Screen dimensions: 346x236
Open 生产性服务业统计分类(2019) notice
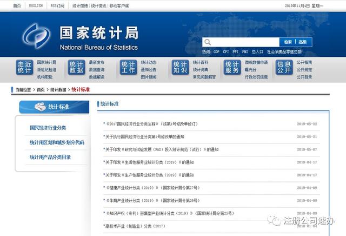pyautogui.click(x=149, y=175)
